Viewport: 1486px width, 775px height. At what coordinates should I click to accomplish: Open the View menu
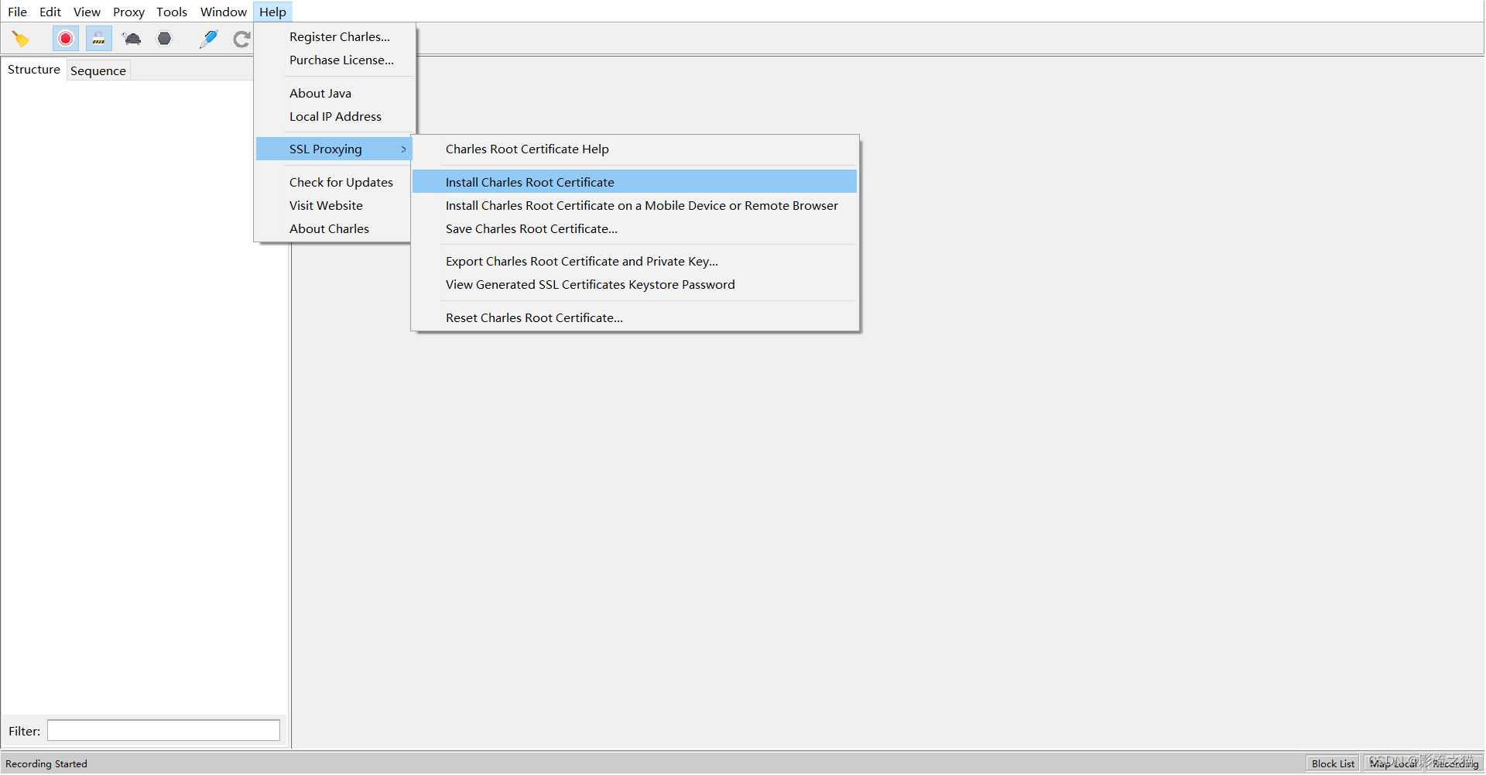(87, 12)
